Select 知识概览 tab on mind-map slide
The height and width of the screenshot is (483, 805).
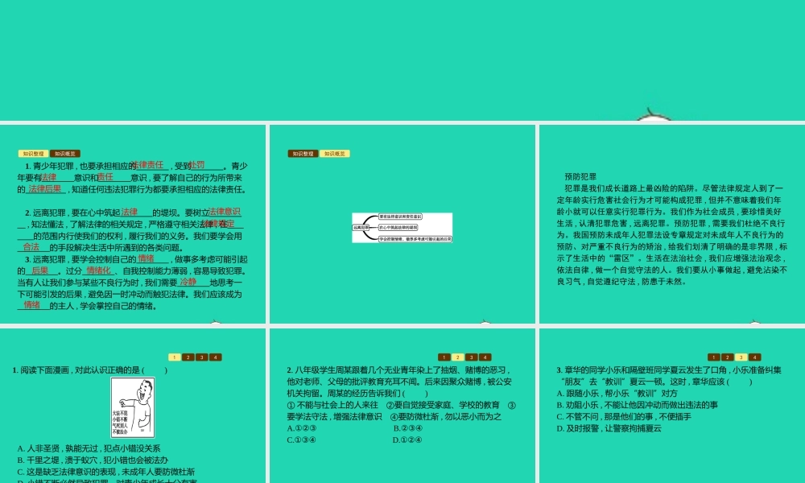pyautogui.click(x=335, y=154)
